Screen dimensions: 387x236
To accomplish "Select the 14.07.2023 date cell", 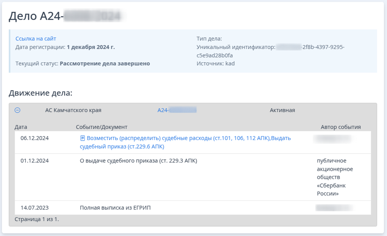I will 35,208.
